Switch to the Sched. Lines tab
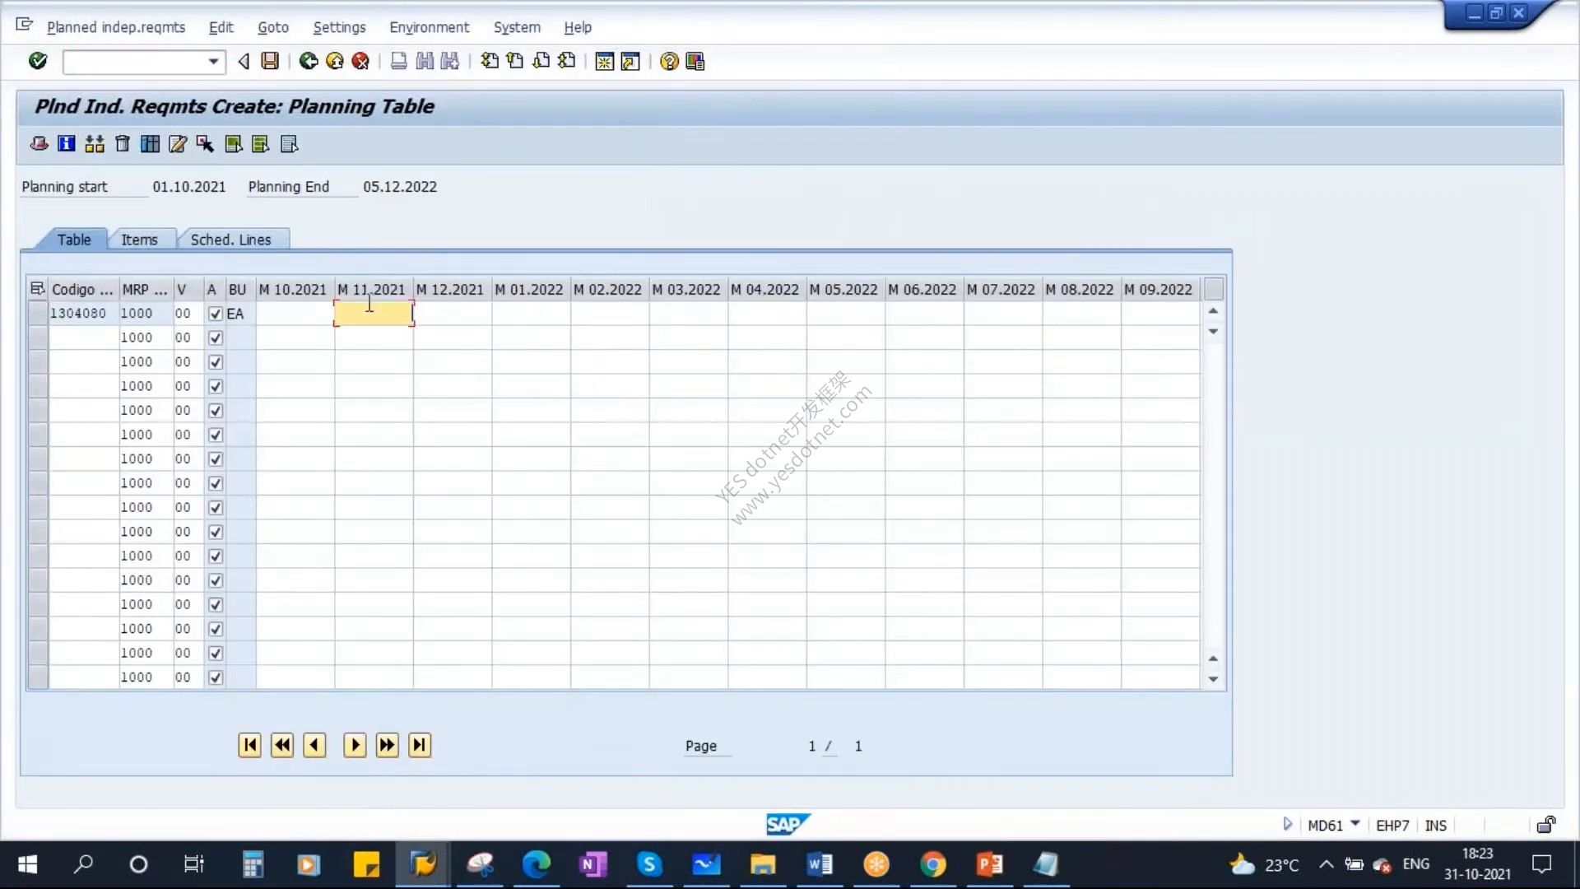 click(231, 240)
